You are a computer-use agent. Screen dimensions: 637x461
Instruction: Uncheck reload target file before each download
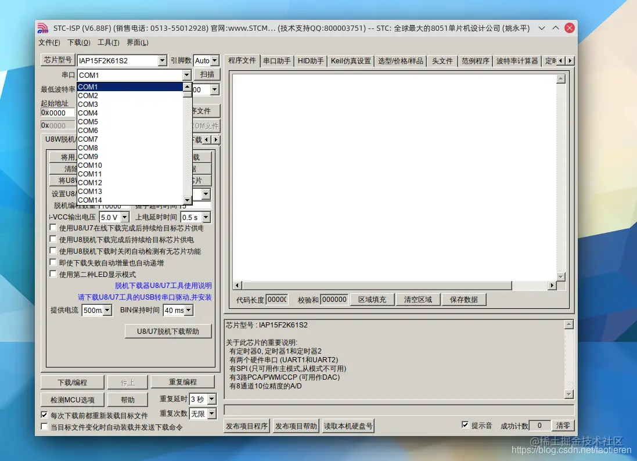(x=44, y=415)
